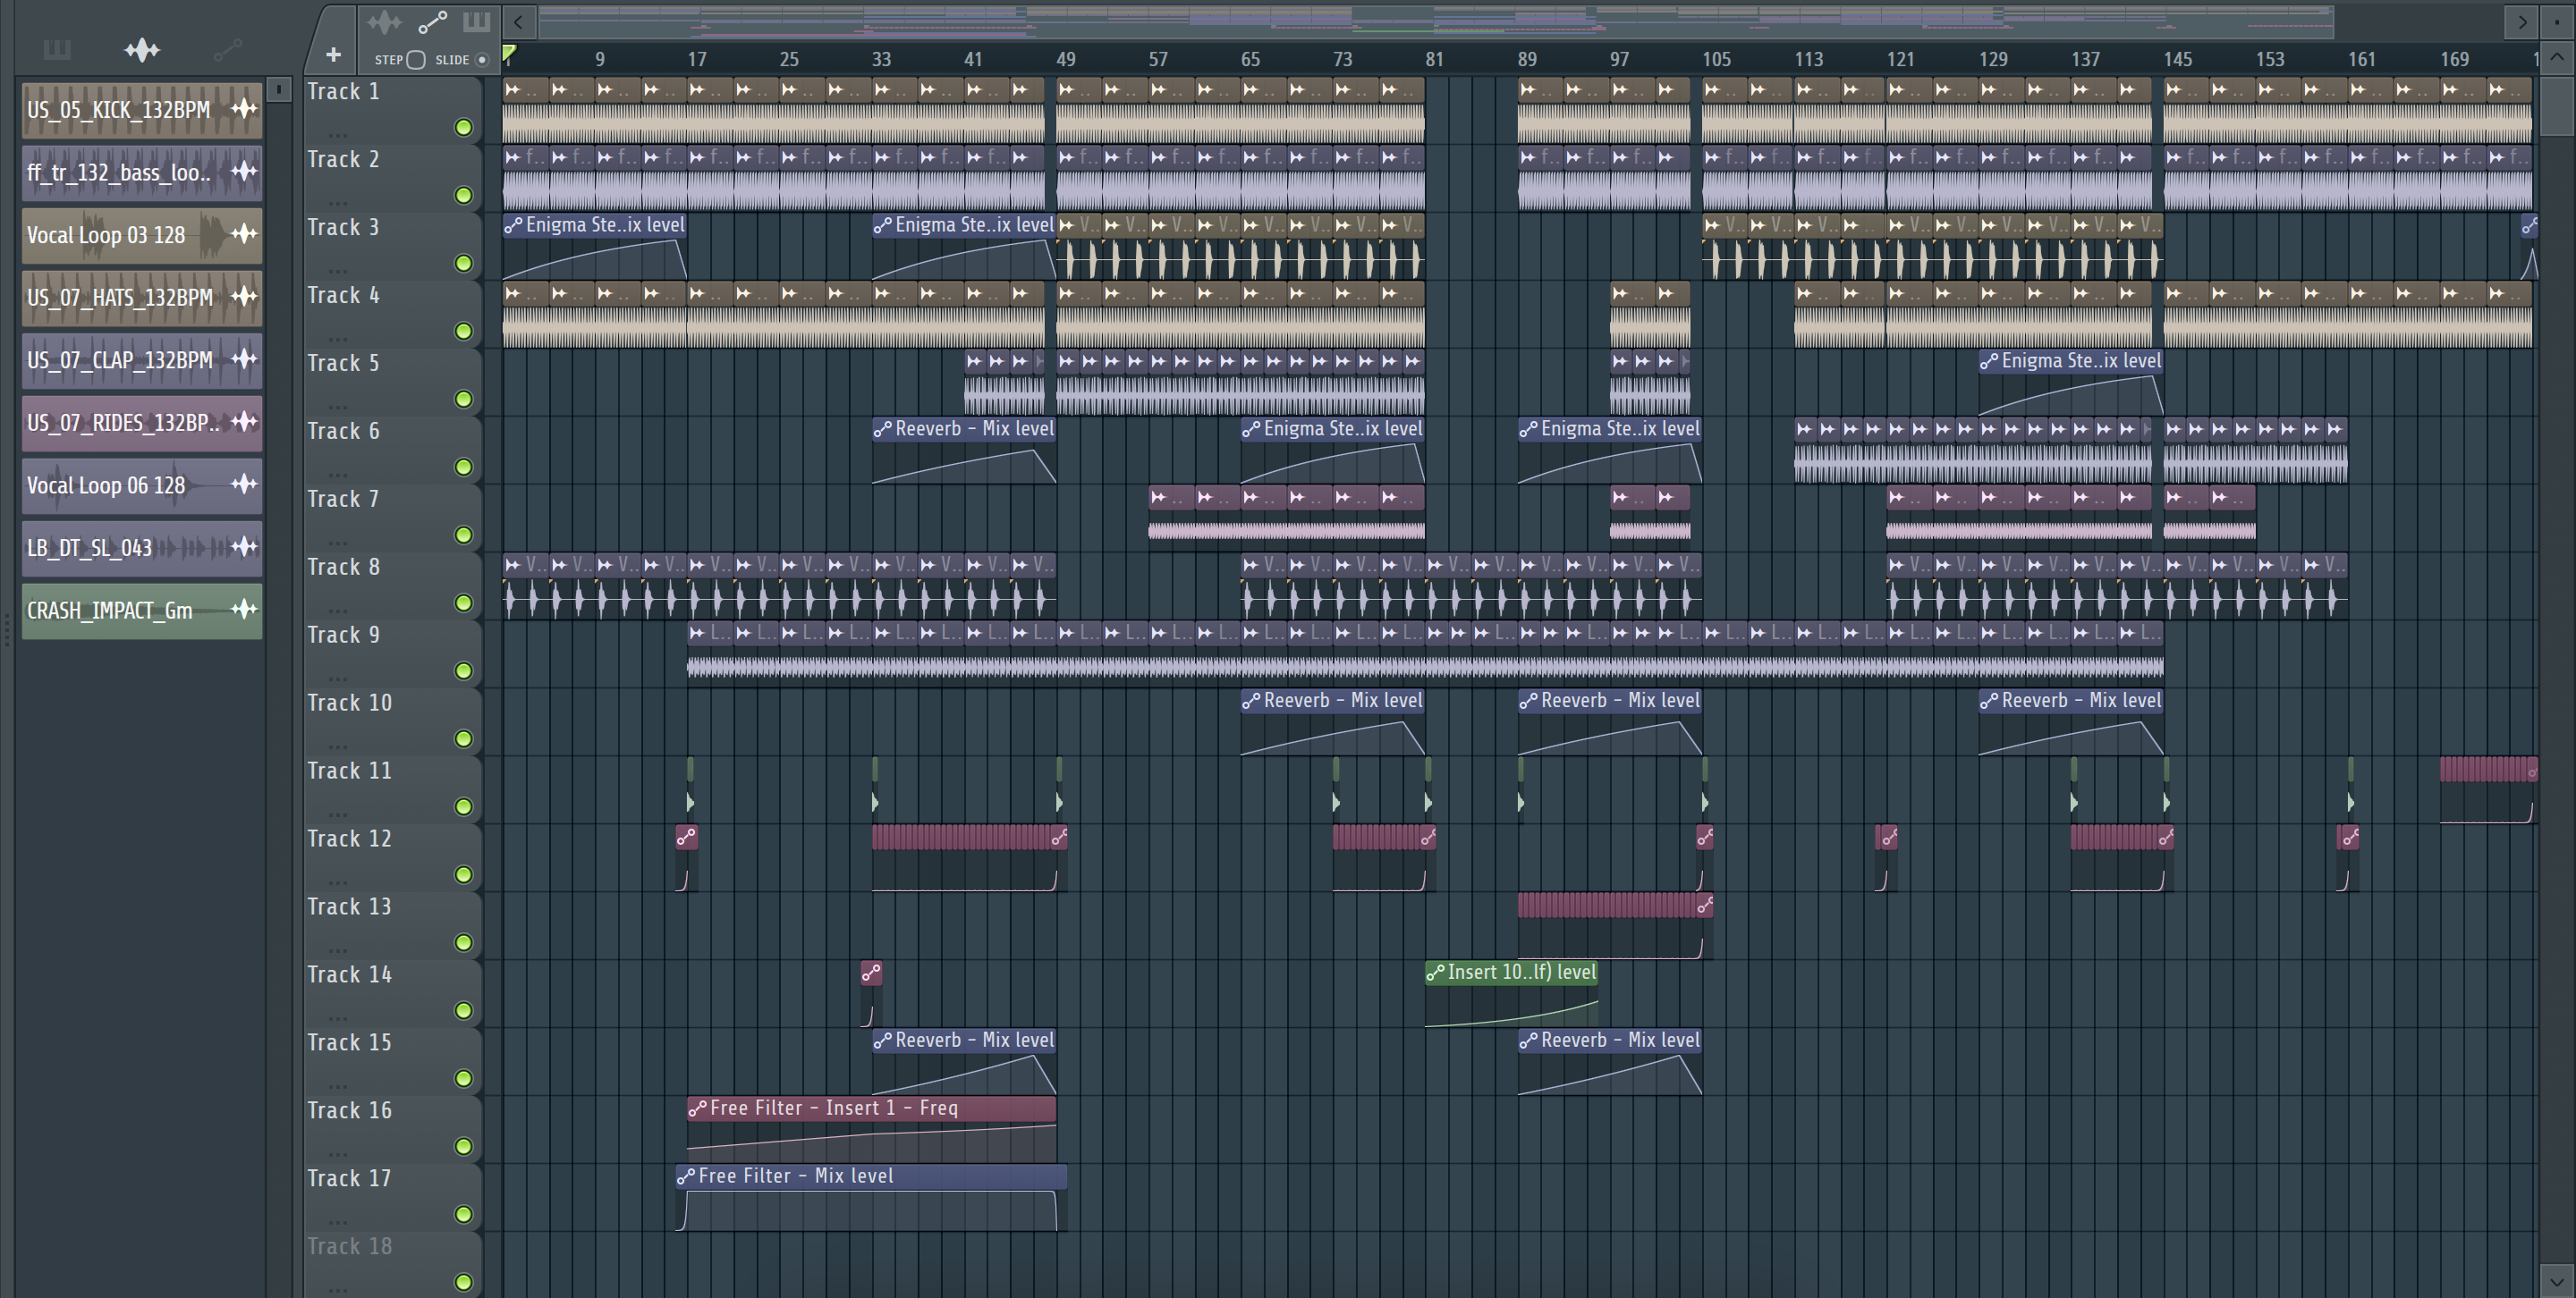2576x1298 pixels.
Task: Click the automation icon on the Track 14 bar 33 clip
Action: (871, 973)
